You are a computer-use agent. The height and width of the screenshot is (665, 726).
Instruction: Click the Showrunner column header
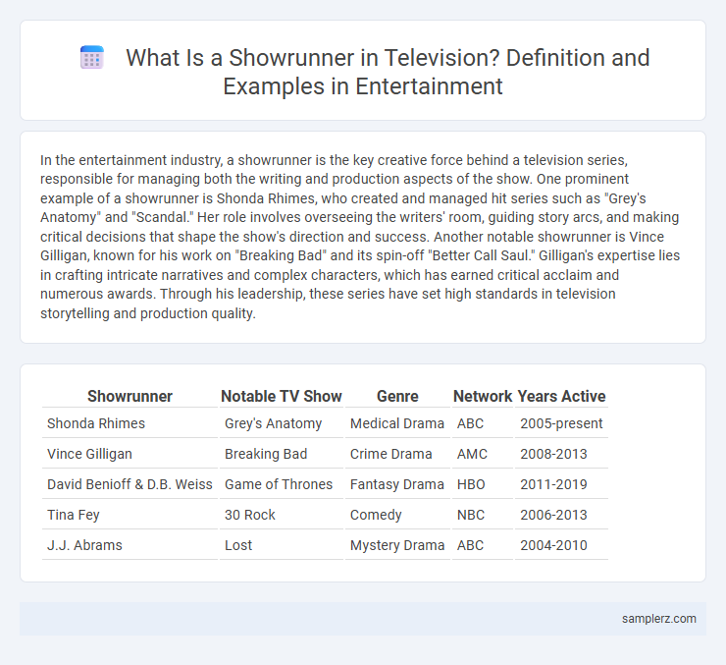coord(130,396)
